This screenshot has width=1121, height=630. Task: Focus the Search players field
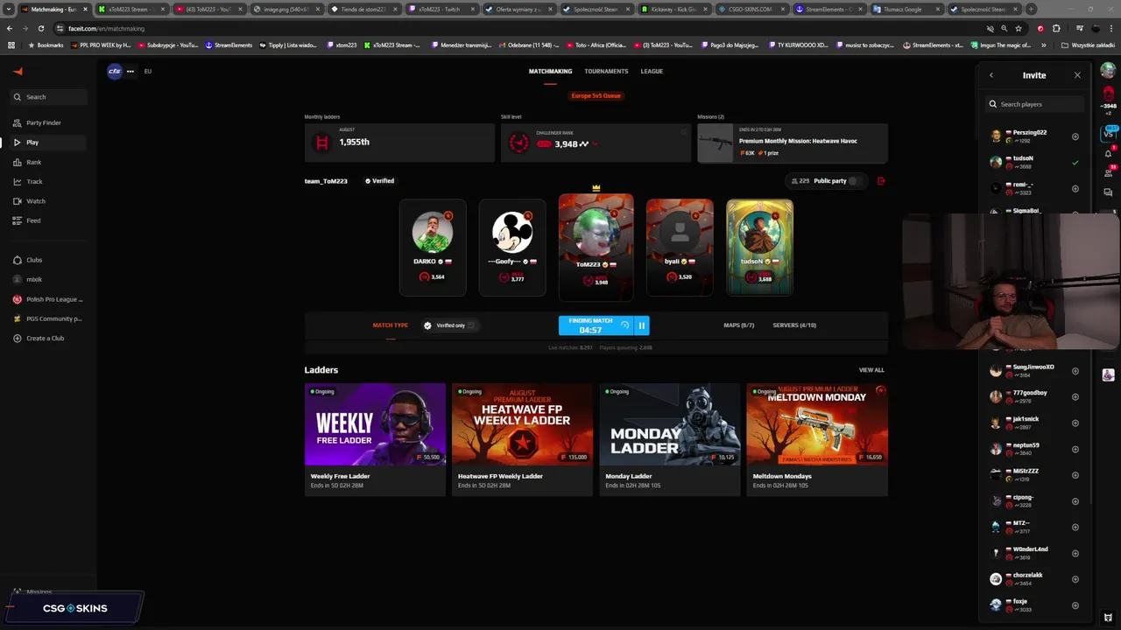[x=1034, y=104]
